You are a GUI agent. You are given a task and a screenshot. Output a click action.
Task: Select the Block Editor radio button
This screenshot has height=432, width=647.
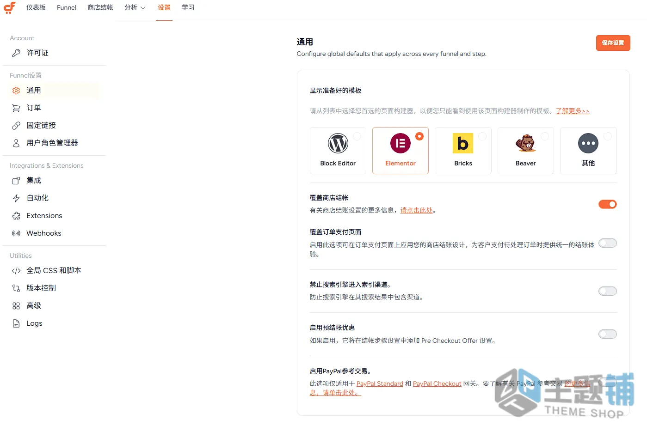[357, 136]
